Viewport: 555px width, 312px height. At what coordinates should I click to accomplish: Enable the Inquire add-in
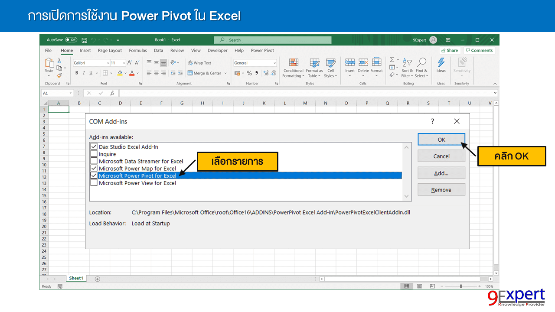point(94,153)
